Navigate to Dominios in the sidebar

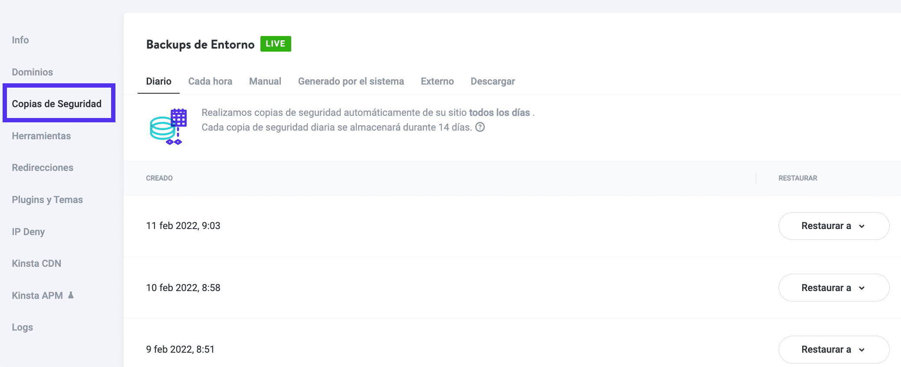click(33, 72)
